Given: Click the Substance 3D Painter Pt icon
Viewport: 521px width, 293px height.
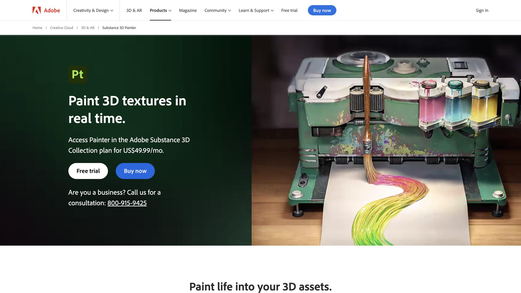Looking at the screenshot, I should pyautogui.click(x=78, y=75).
